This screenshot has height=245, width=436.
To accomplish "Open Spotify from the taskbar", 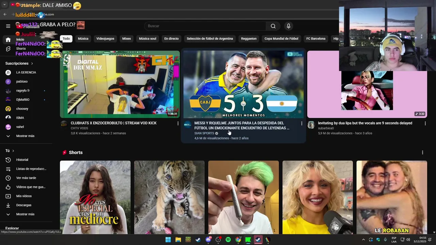I will click(x=228, y=240).
